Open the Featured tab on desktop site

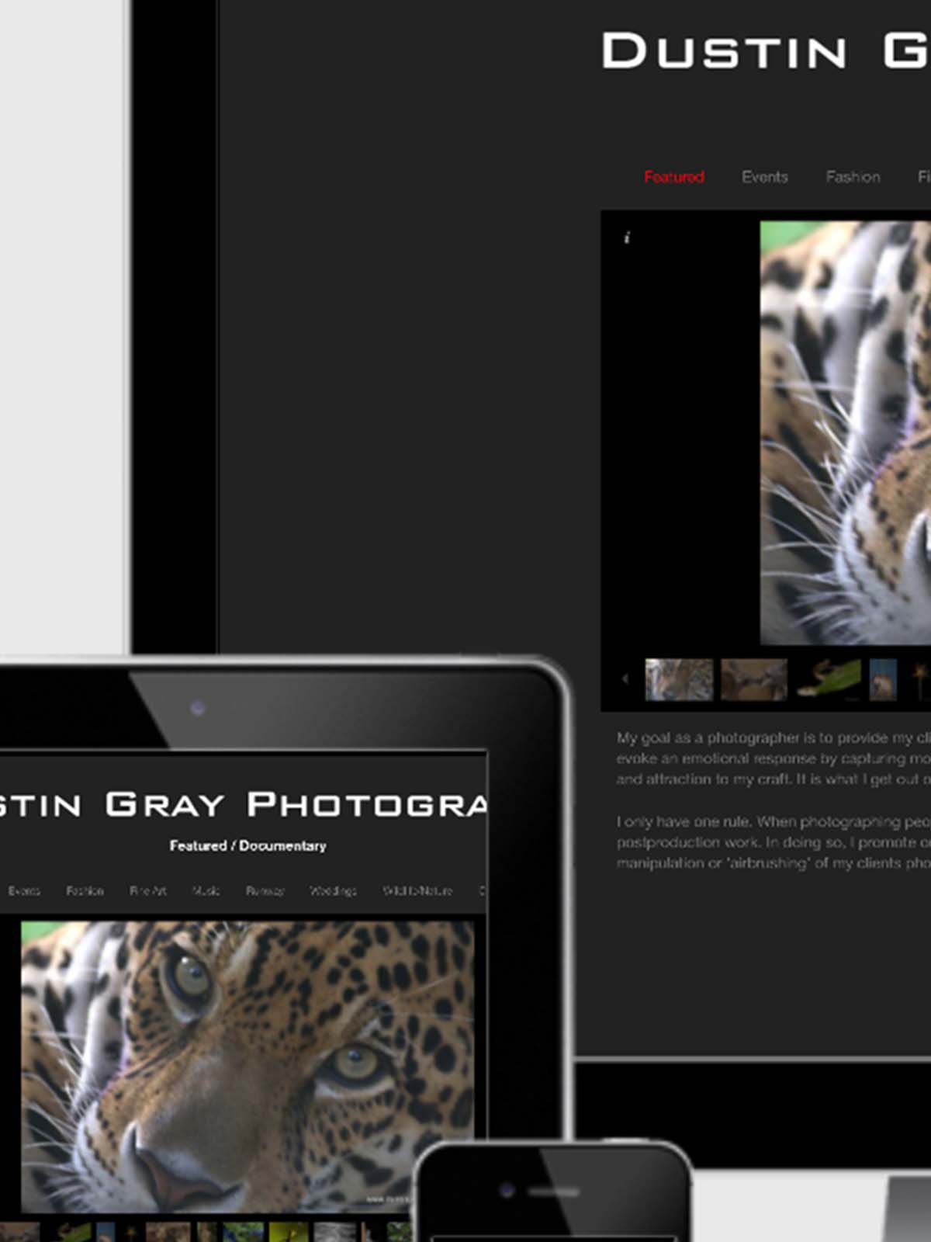[x=673, y=177]
